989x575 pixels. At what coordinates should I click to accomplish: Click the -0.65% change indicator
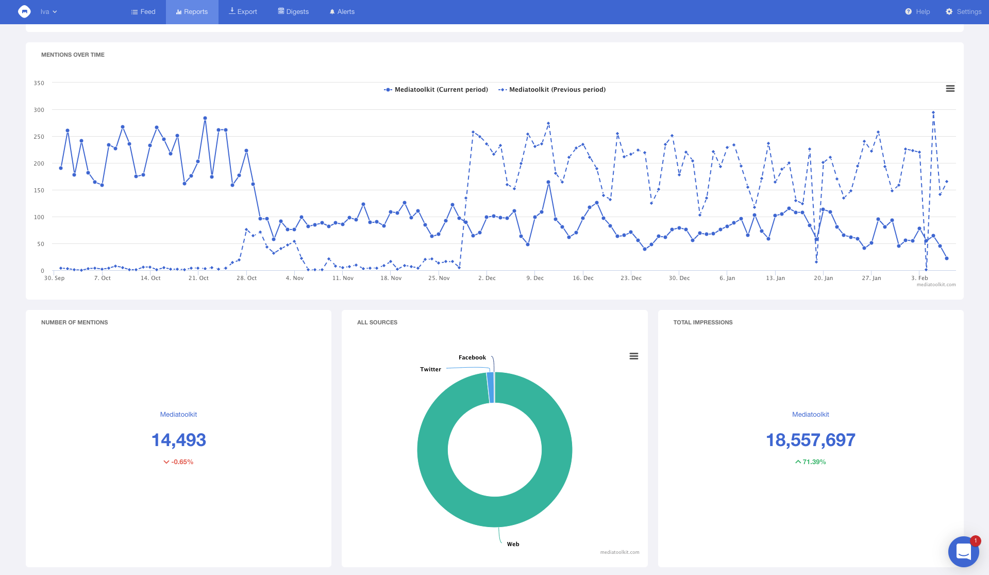coord(178,462)
